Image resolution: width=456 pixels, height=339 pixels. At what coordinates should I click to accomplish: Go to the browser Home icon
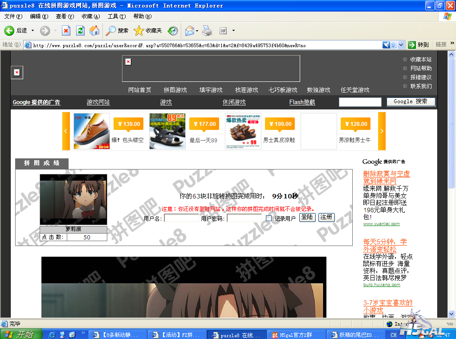94,31
